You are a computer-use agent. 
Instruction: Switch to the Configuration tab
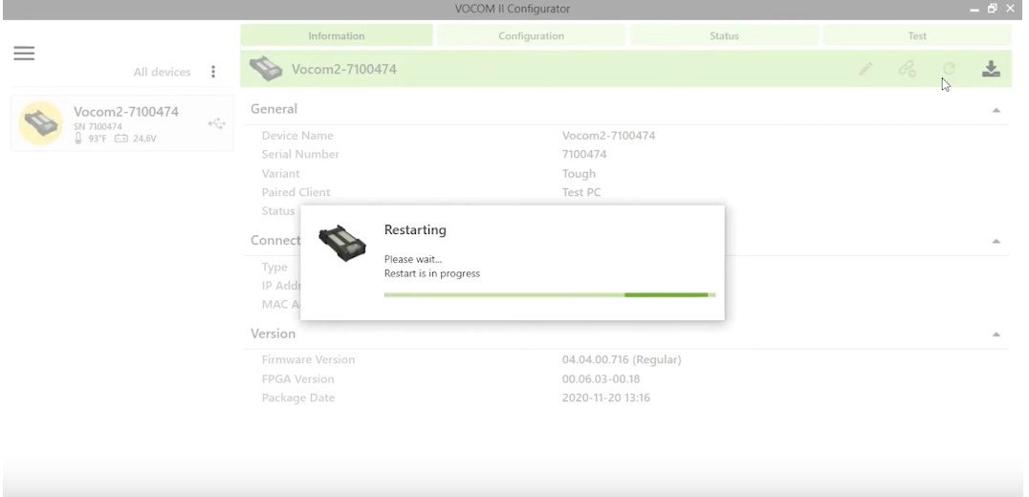531,35
